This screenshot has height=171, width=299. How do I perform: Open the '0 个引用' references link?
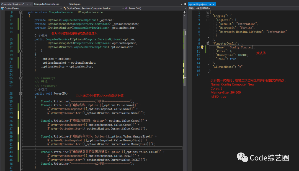pyautogui.click(x=41, y=35)
